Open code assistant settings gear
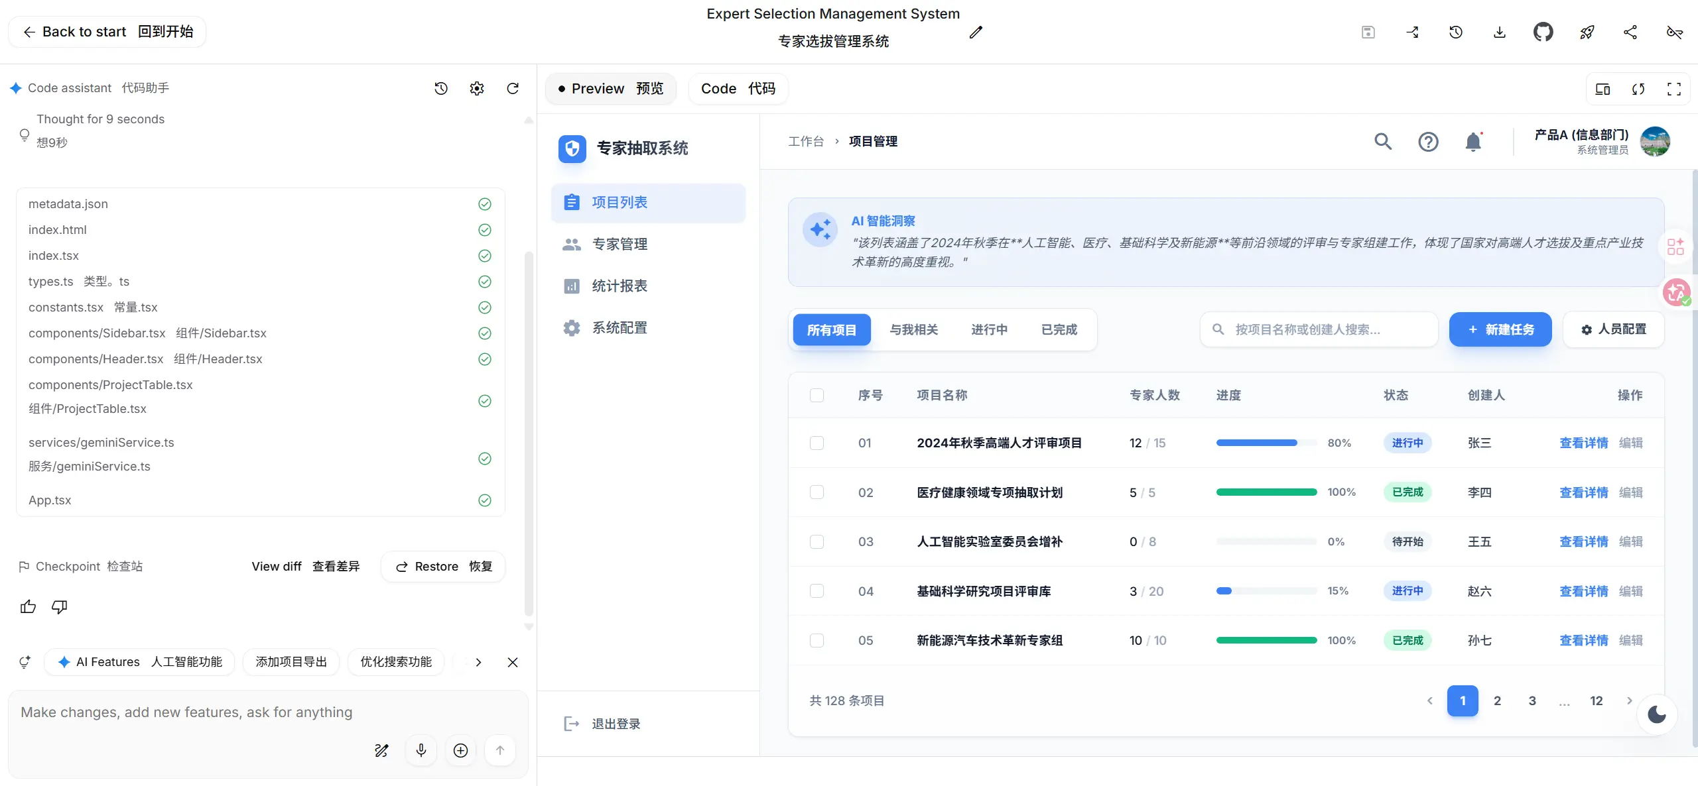The width and height of the screenshot is (1698, 786). [477, 88]
